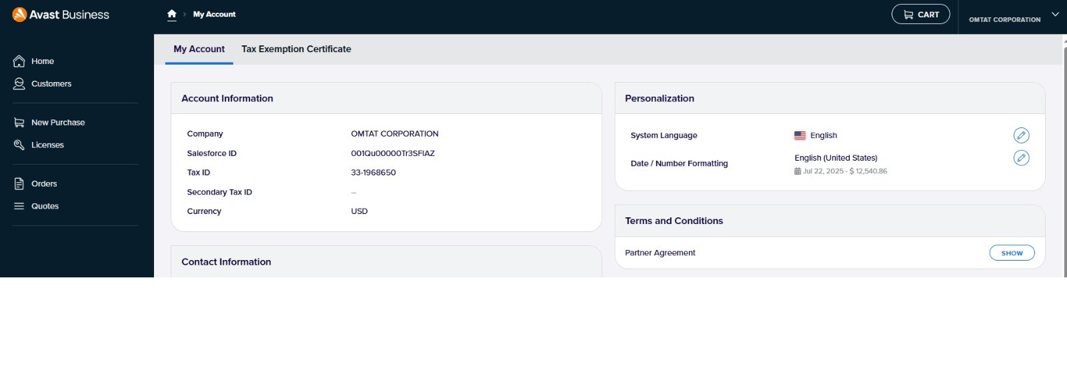The image size is (1067, 374).
Task: Click the Date / Number Formatting label
Action: pos(679,163)
